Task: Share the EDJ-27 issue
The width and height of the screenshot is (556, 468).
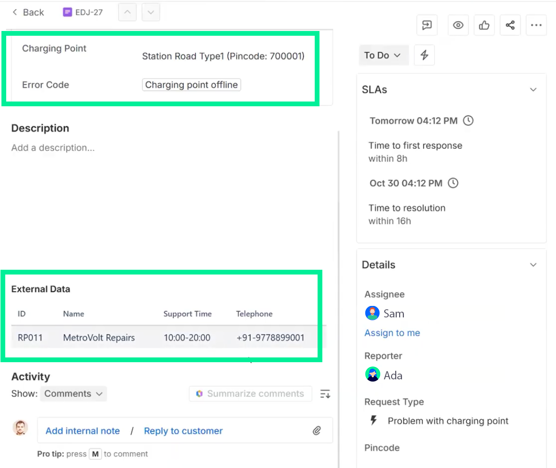Action: tap(510, 25)
